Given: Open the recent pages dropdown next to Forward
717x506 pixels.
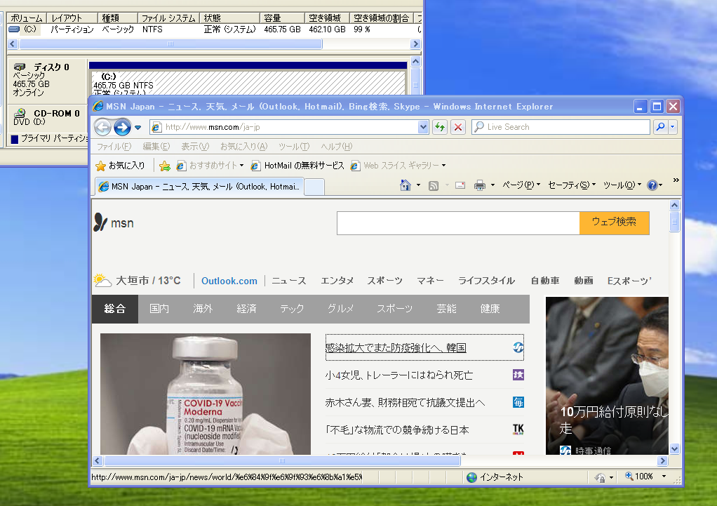Looking at the screenshot, I should [x=138, y=128].
